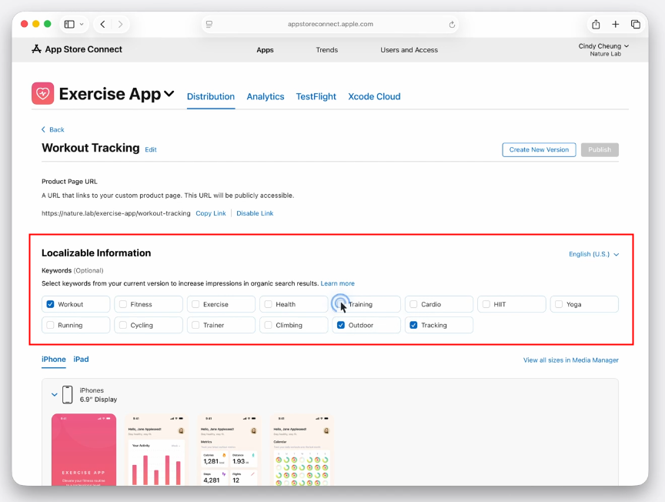Image resolution: width=665 pixels, height=502 pixels.
Task: Click the App Store Connect logo
Action: click(x=76, y=49)
